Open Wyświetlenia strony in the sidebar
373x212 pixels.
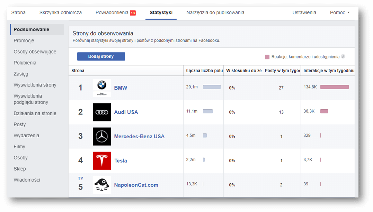(35, 85)
